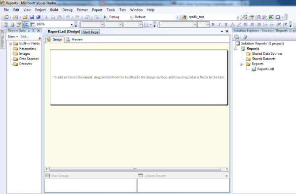Open the Tools menu
Screen dimensions: 296x194
point(111,10)
